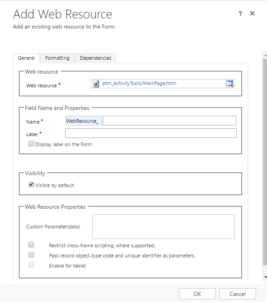Uncheck Visible by default checkbox
This screenshot has width=267, height=302.
(31, 184)
